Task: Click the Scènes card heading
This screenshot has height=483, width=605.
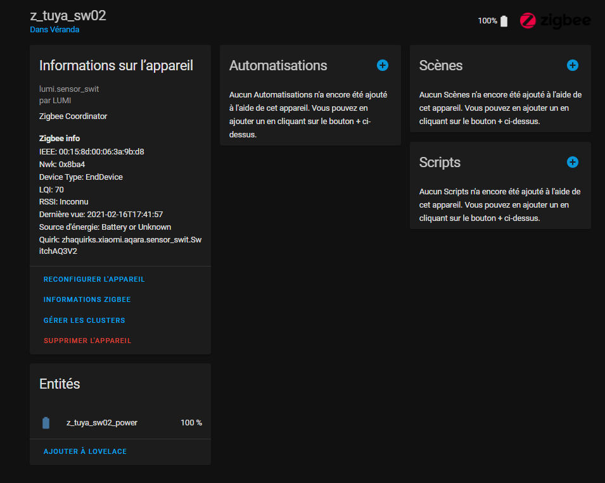Action: [x=441, y=66]
